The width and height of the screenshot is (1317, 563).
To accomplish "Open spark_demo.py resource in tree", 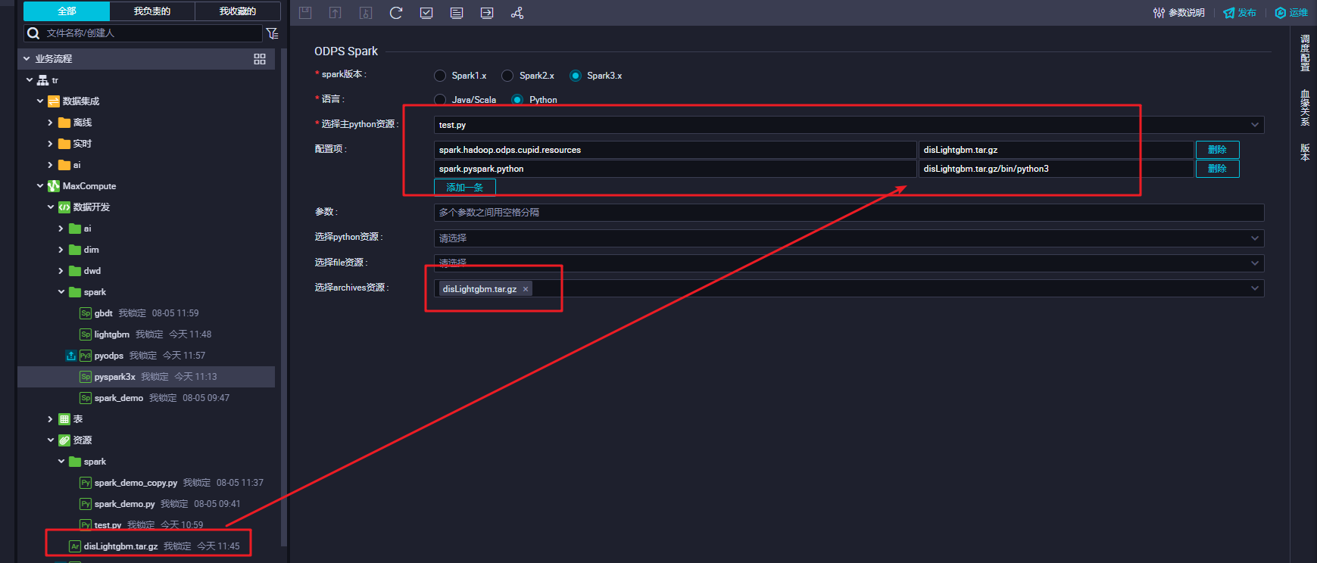I will pos(125,504).
